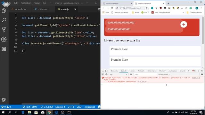205x115 pixels.
Task: Click the DevTools error count badge
Action: coord(193,71)
